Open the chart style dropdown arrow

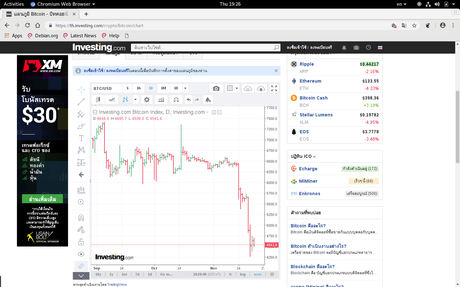coord(135,100)
